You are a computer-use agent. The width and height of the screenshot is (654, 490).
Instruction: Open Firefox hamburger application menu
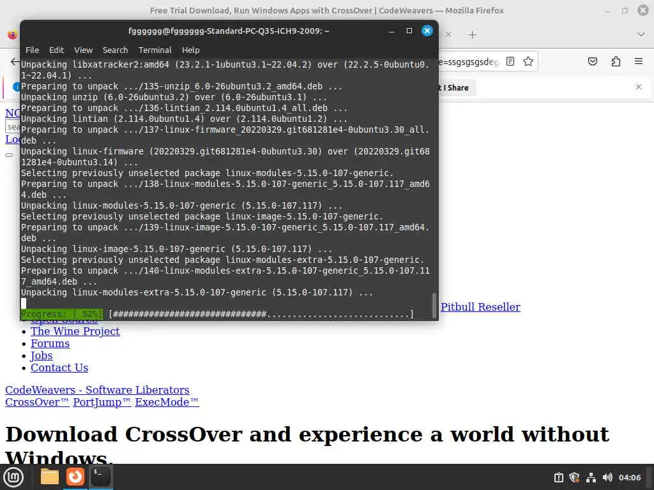tap(639, 62)
